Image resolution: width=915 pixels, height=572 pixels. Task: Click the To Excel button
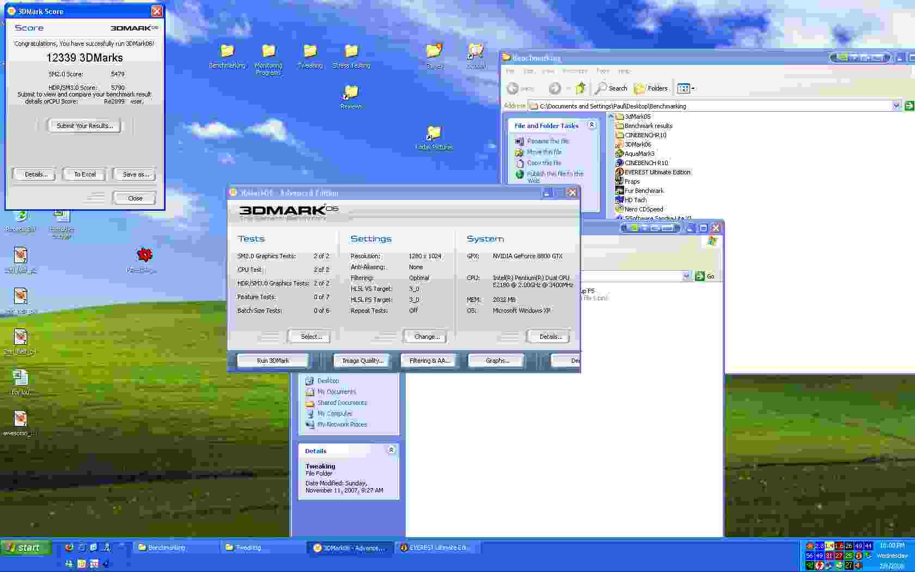[x=84, y=174]
